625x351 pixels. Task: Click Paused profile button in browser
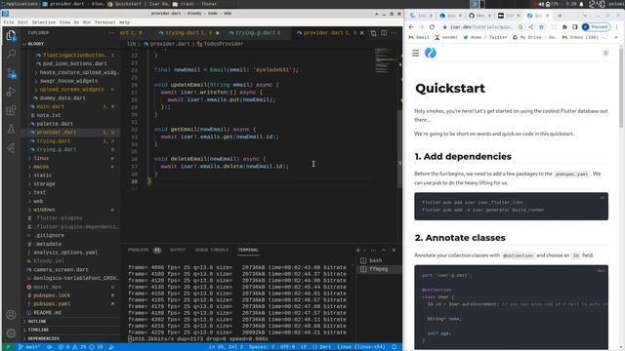click(x=596, y=27)
